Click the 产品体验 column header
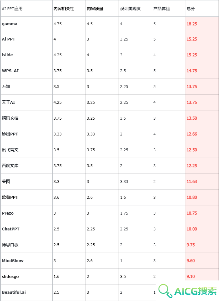Image resolution: width=219 pixels, height=301 pixels. 162,9
